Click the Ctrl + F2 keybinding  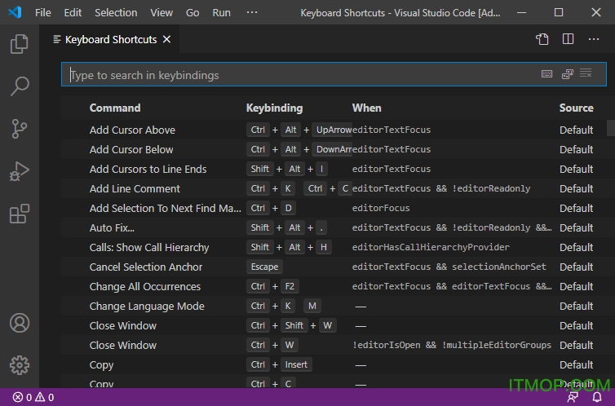point(273,286)
